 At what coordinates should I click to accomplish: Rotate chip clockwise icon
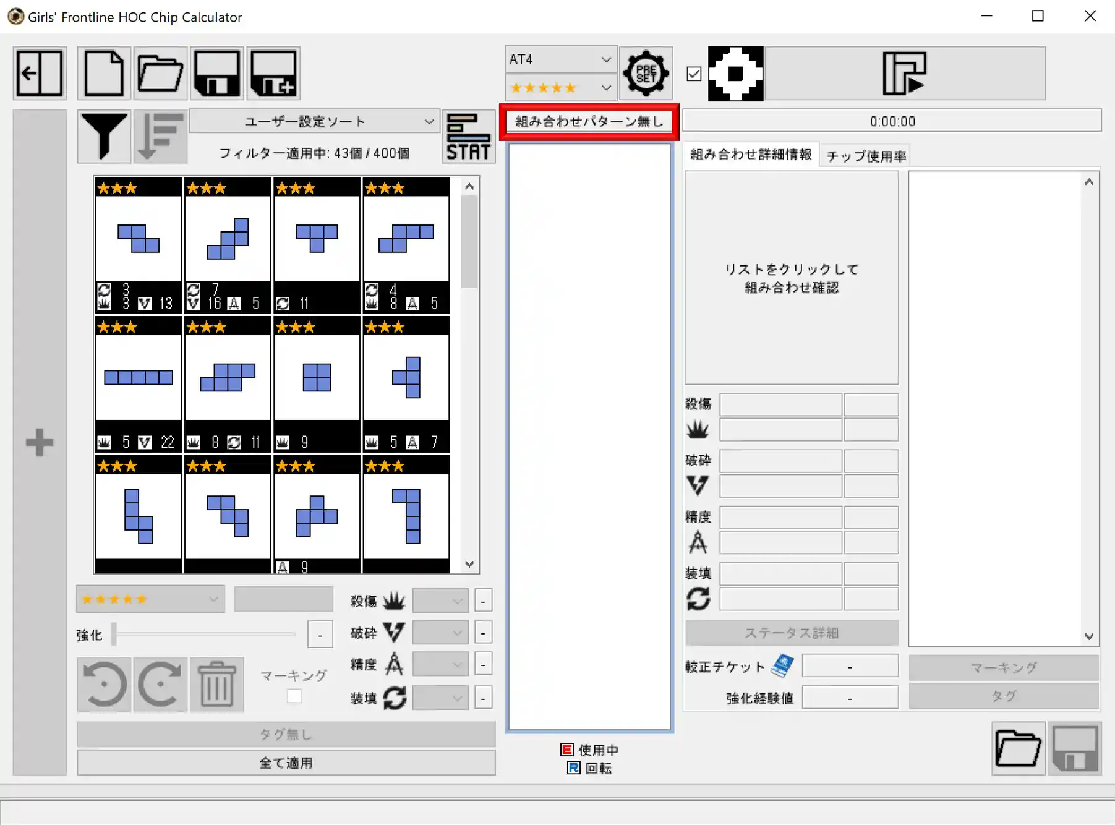pos(160,685)
